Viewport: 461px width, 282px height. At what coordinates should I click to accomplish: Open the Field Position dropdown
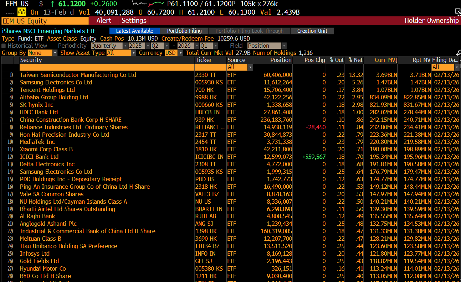[x=266, y=46]
